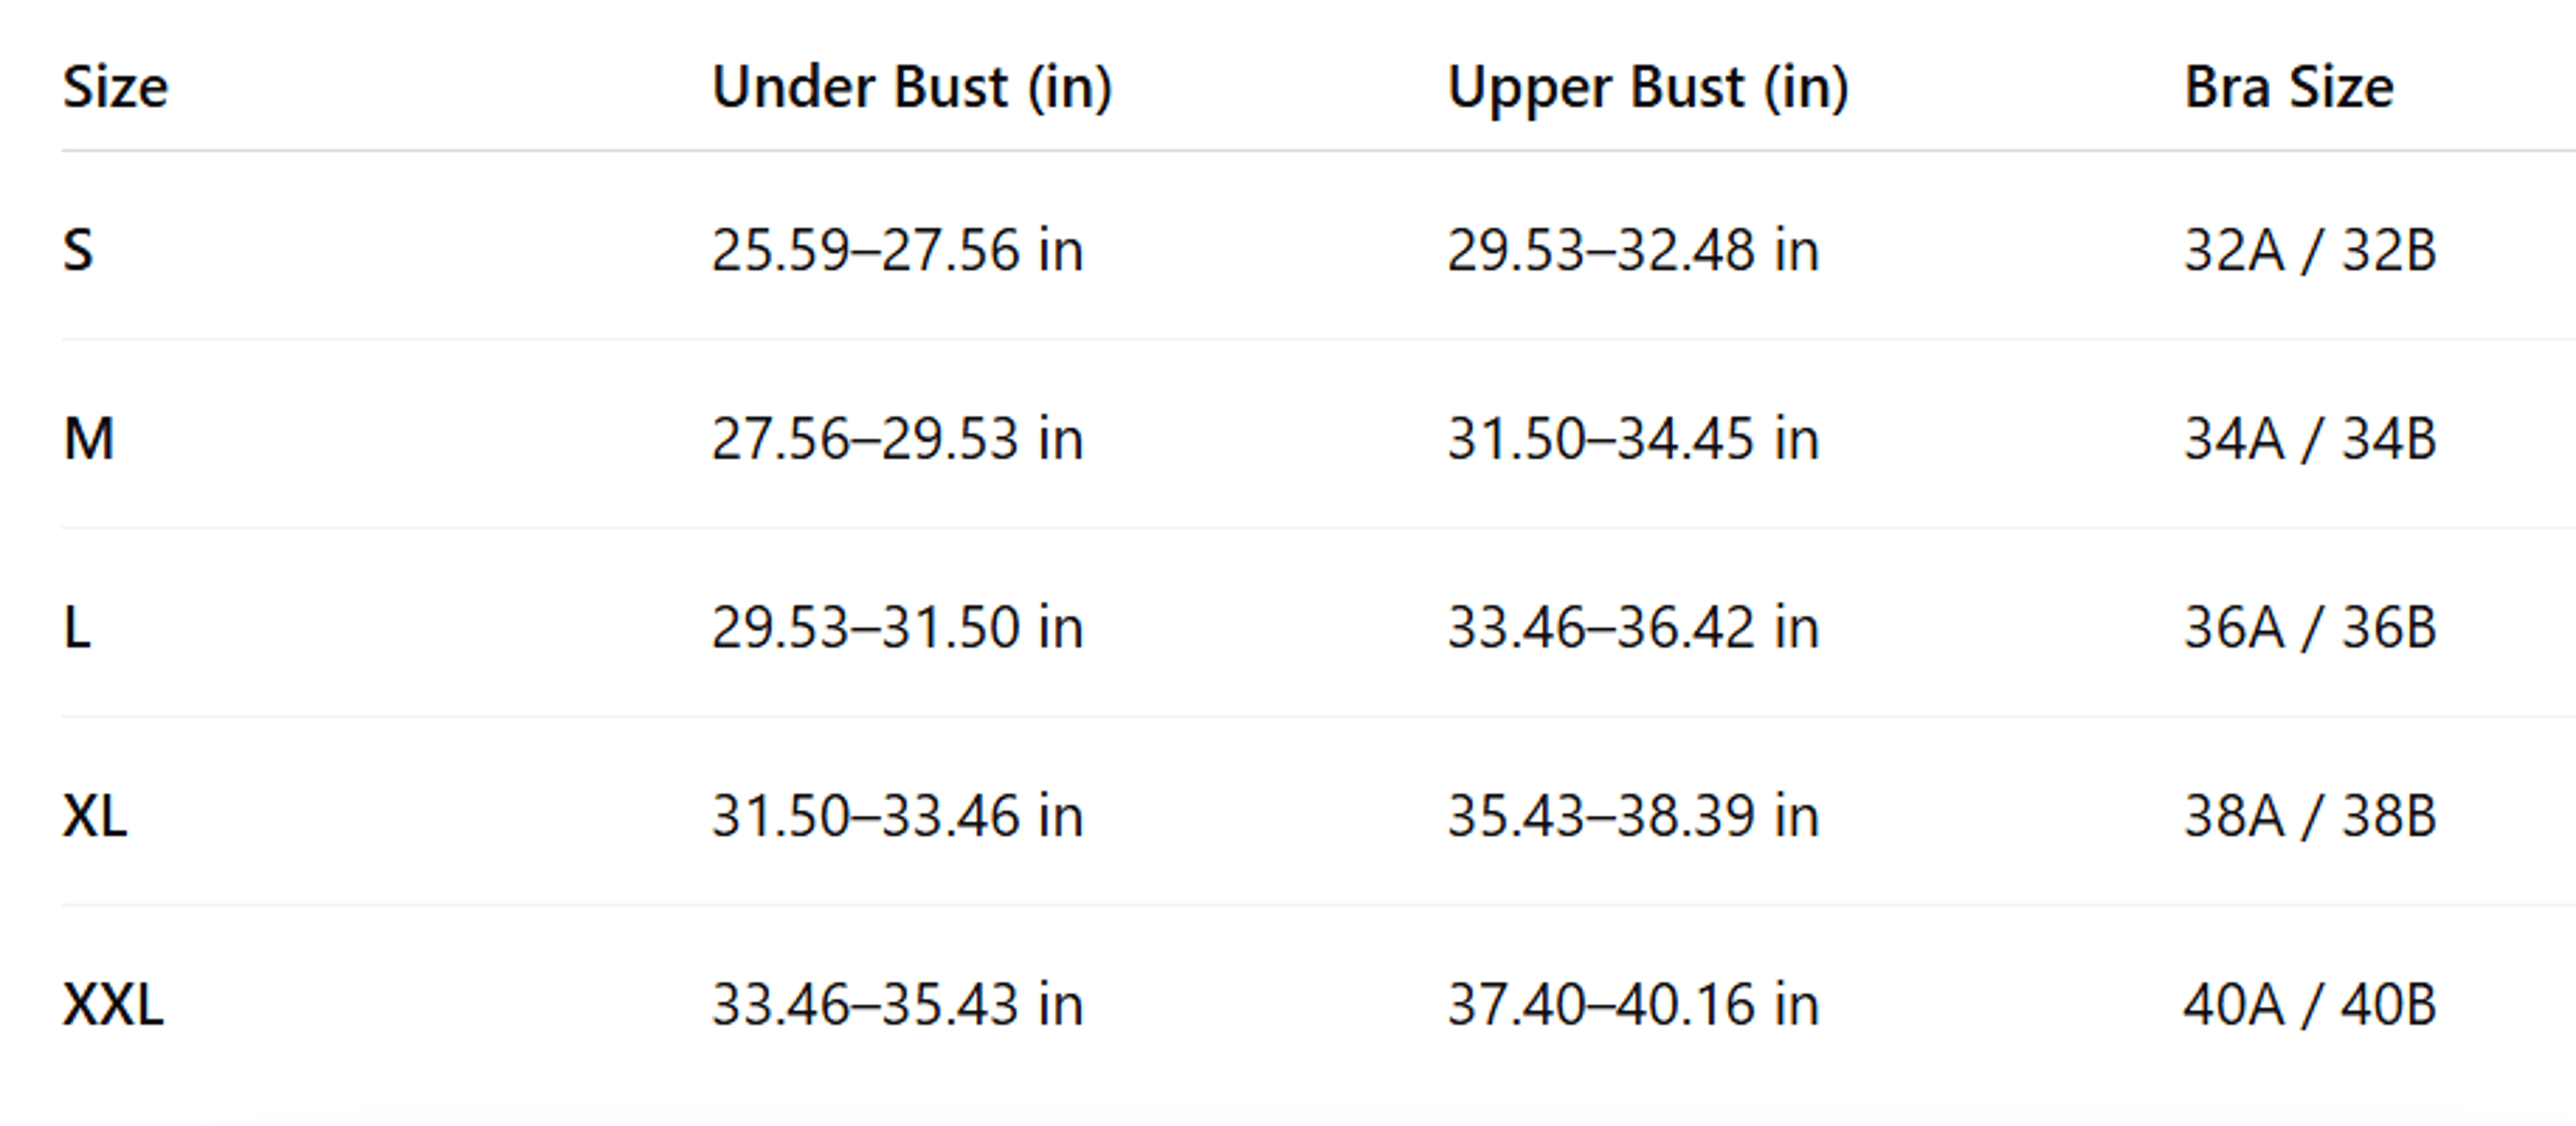Select the XXL size row label
This screenshot has width=2576, height=1126.
113,1004
